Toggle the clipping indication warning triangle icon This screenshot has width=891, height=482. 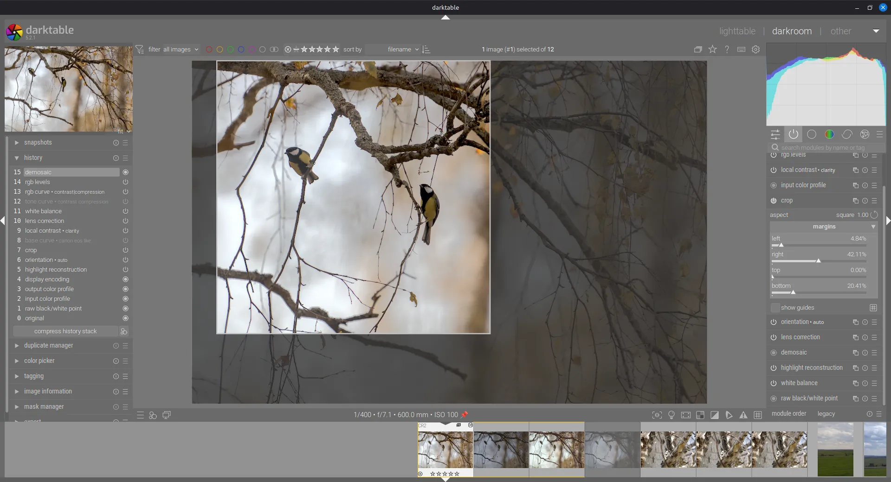point(743,415)
